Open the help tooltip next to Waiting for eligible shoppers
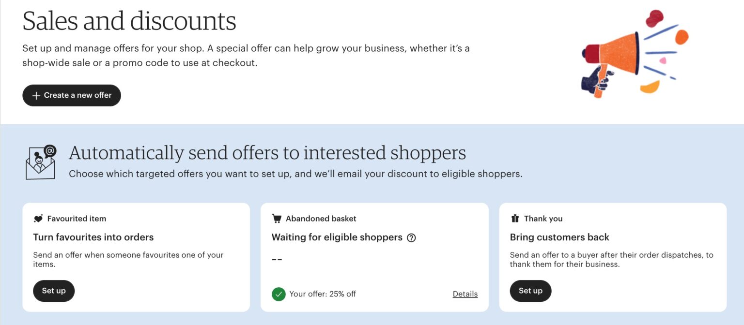The width and height of the screenshot is (744, 325). click(411, 237)
